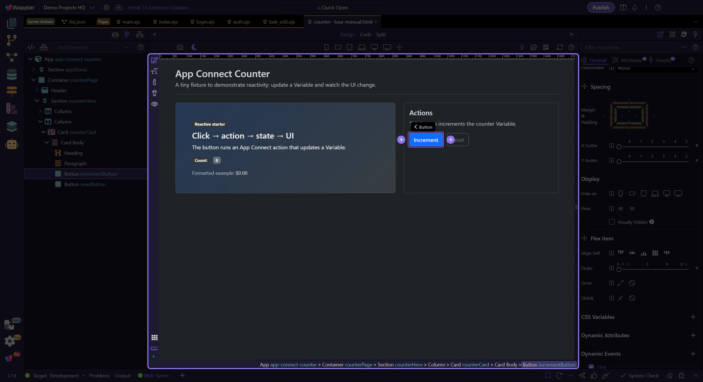Check the Visually Hidden checkbox
The width and height of the screenshot is (703, 382).
coord(611,222)
